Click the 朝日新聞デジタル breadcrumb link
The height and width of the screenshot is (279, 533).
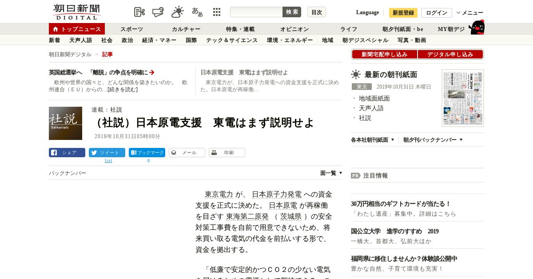pyautogui.click(x=70, y=54)
